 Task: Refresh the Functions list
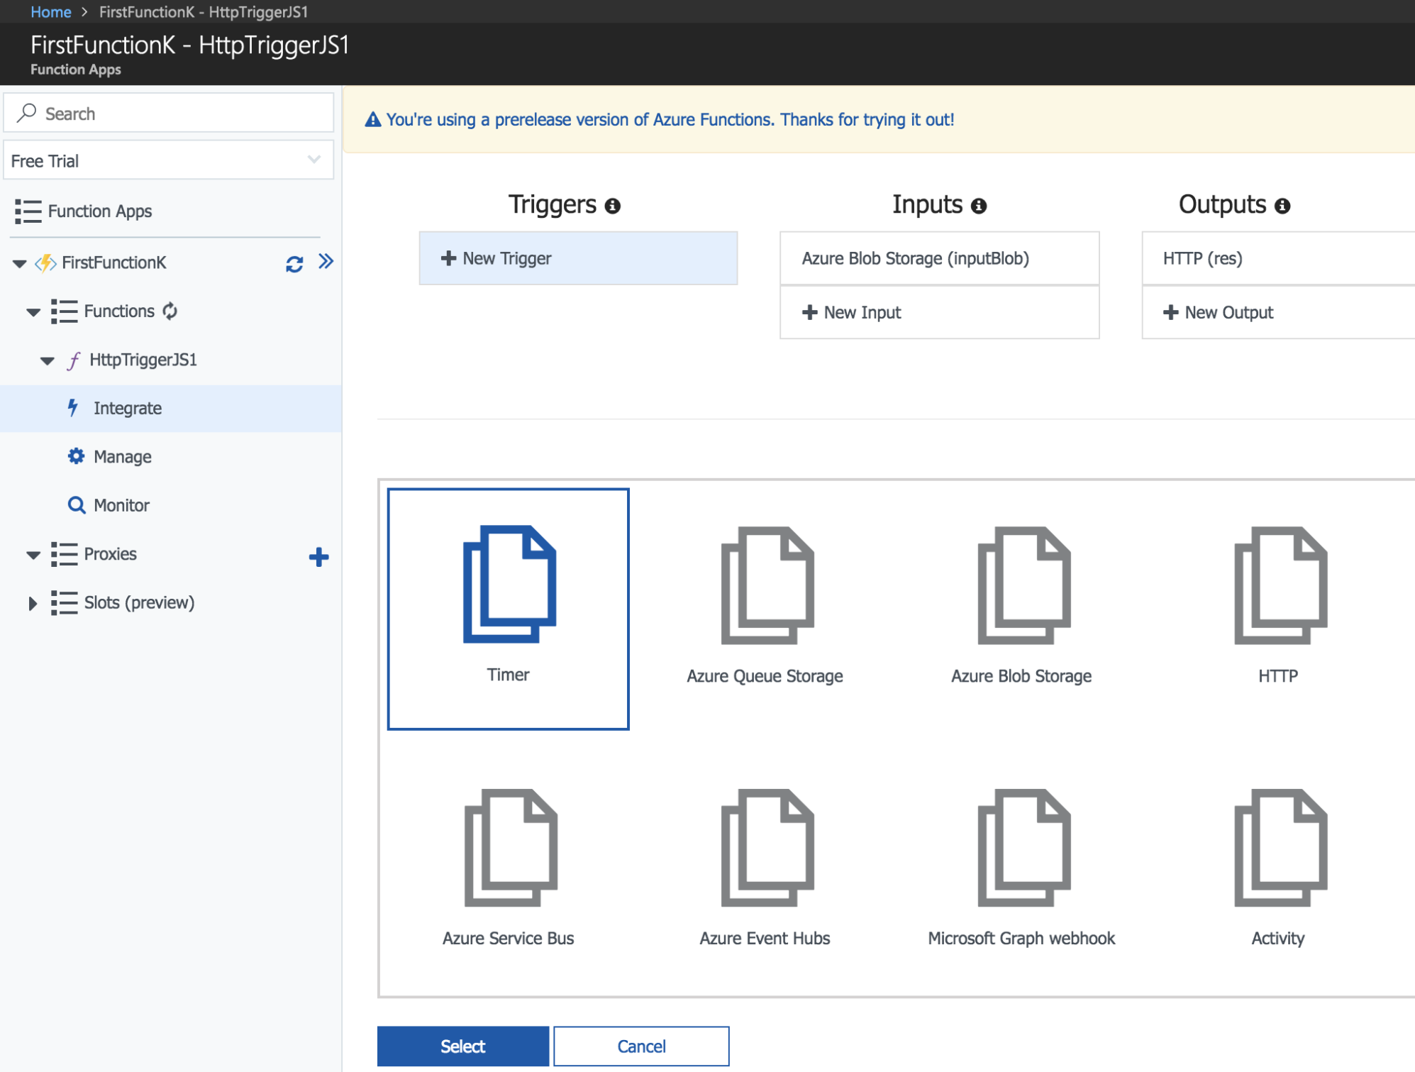[x=170, y=311]
